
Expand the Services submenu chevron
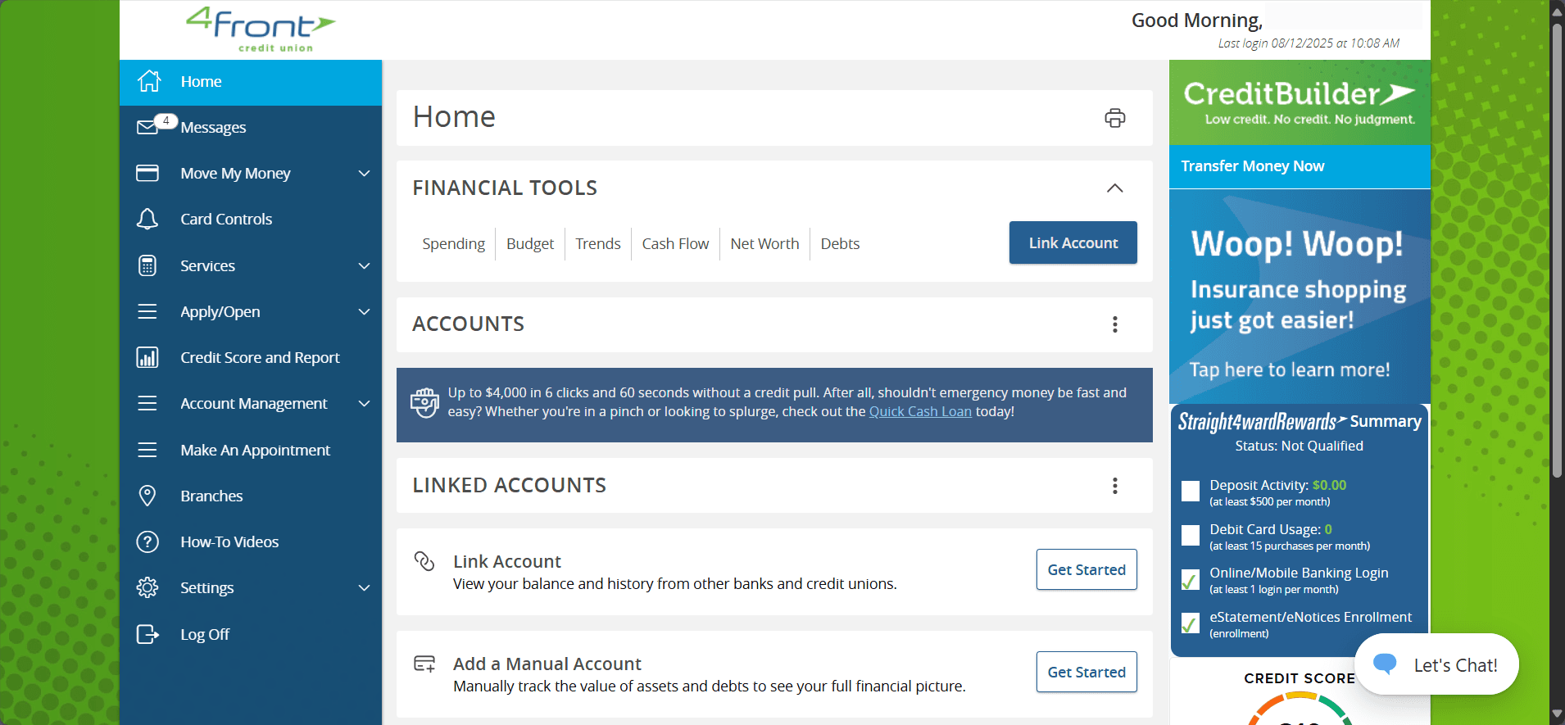point(365,265)
